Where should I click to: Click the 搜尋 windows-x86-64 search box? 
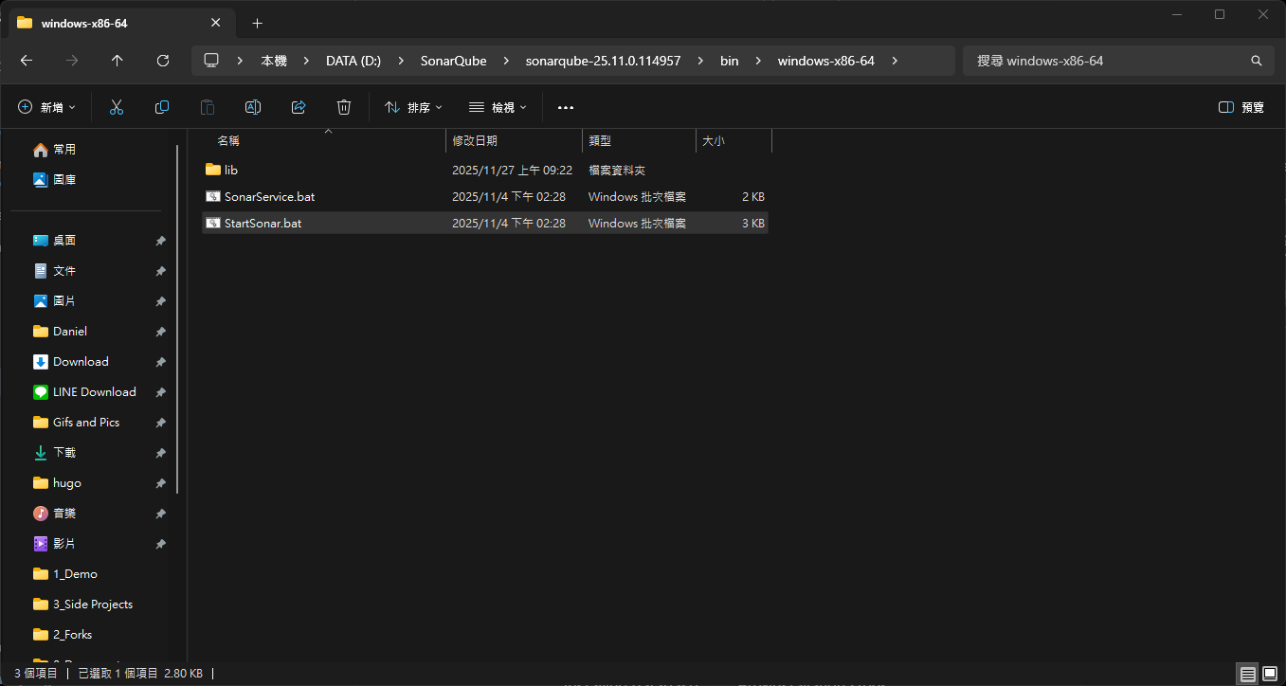1109,61
